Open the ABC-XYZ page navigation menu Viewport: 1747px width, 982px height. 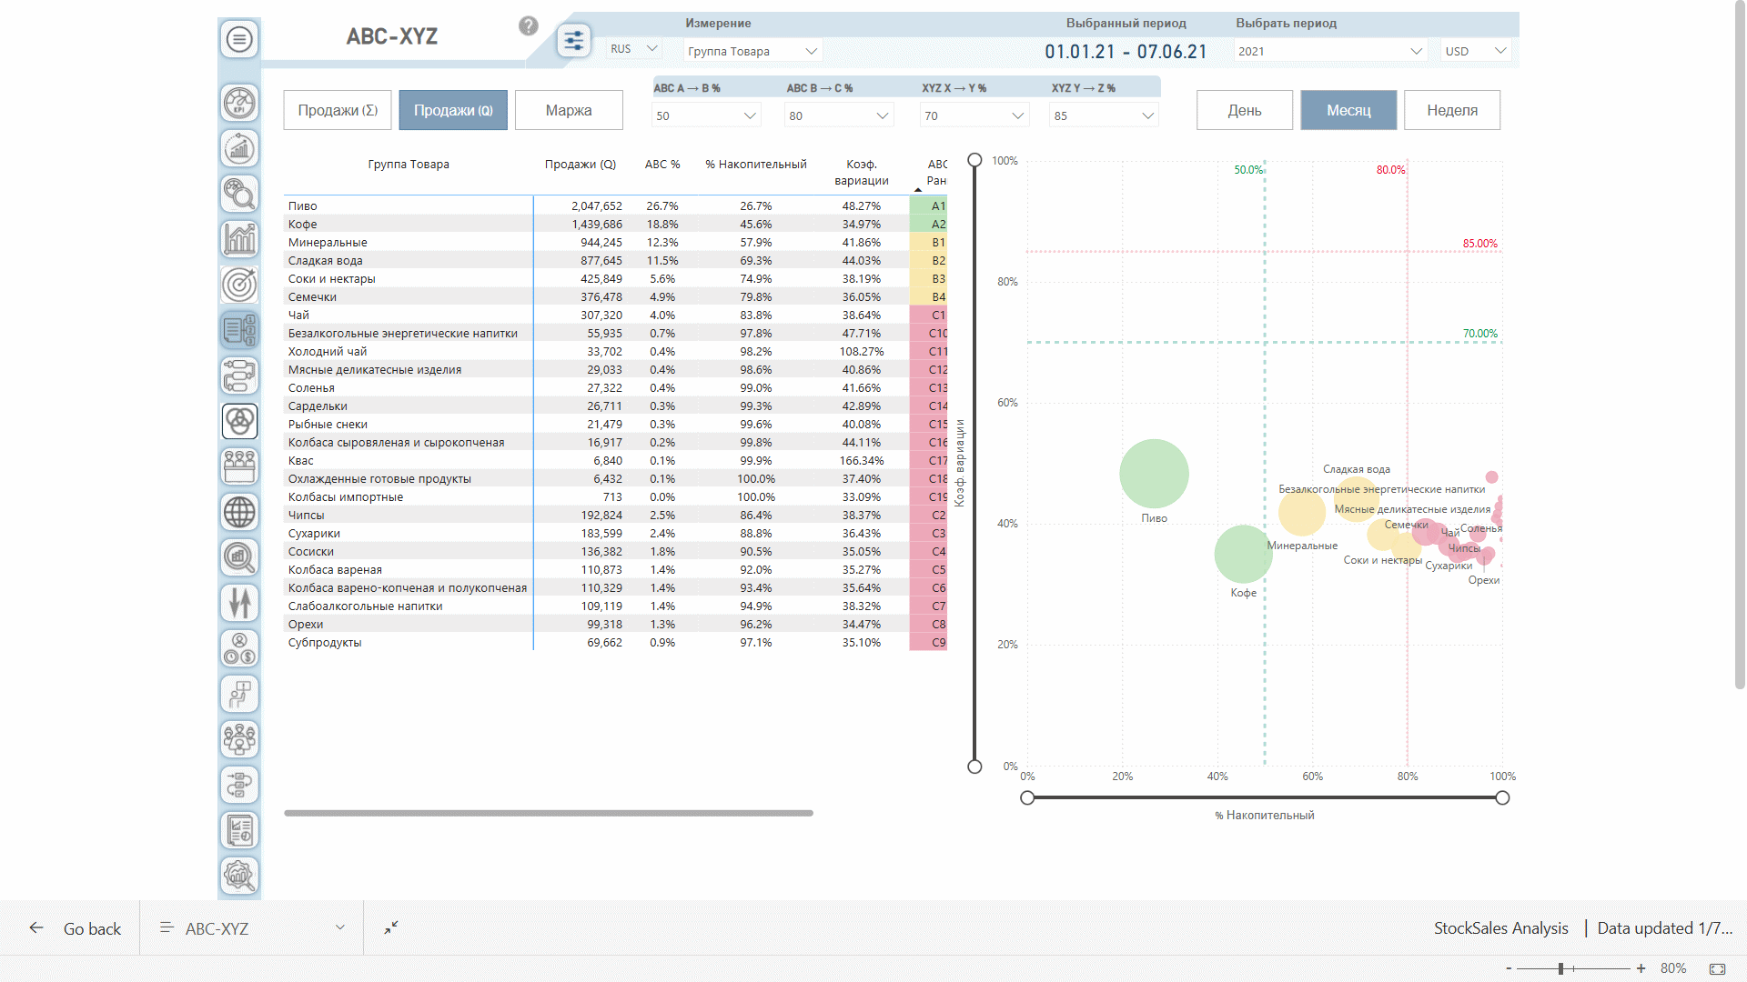tap(252, 928)
